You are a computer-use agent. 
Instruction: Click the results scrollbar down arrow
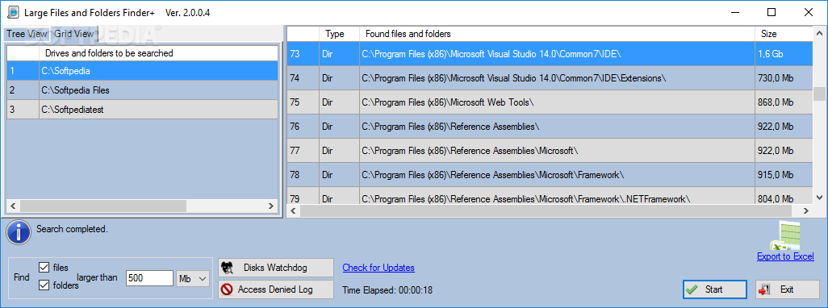(x=819, y=198)
